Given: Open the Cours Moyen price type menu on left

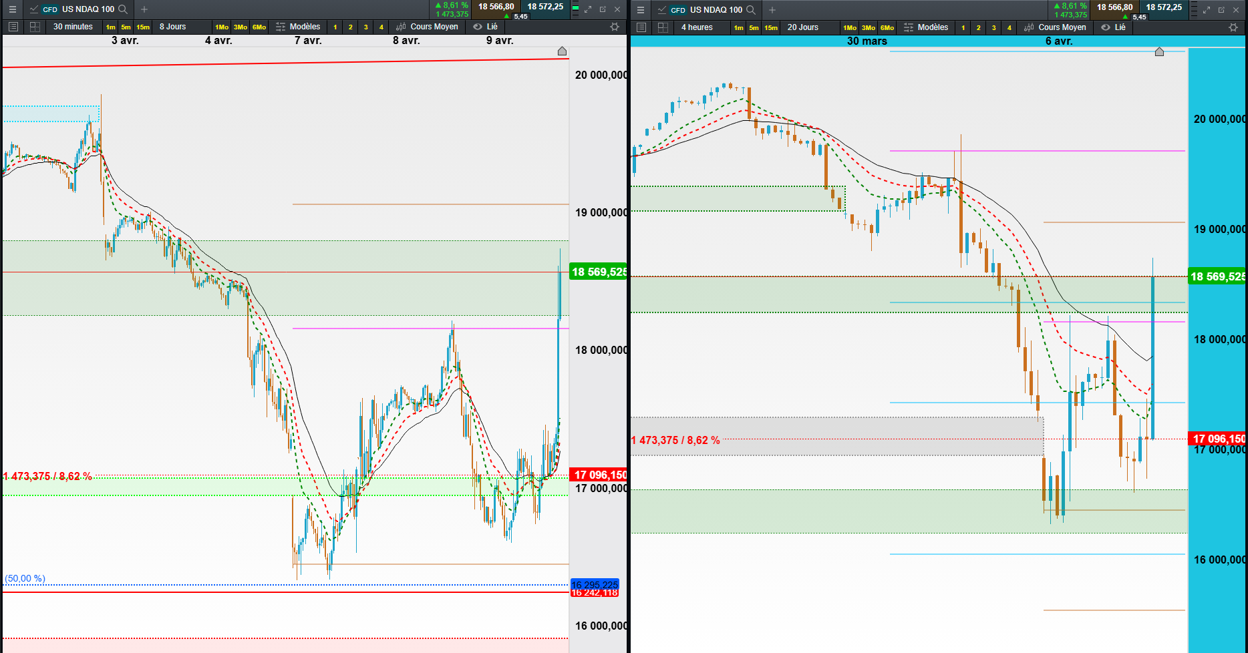Looking at the screenshot, I should coord(428,27).
